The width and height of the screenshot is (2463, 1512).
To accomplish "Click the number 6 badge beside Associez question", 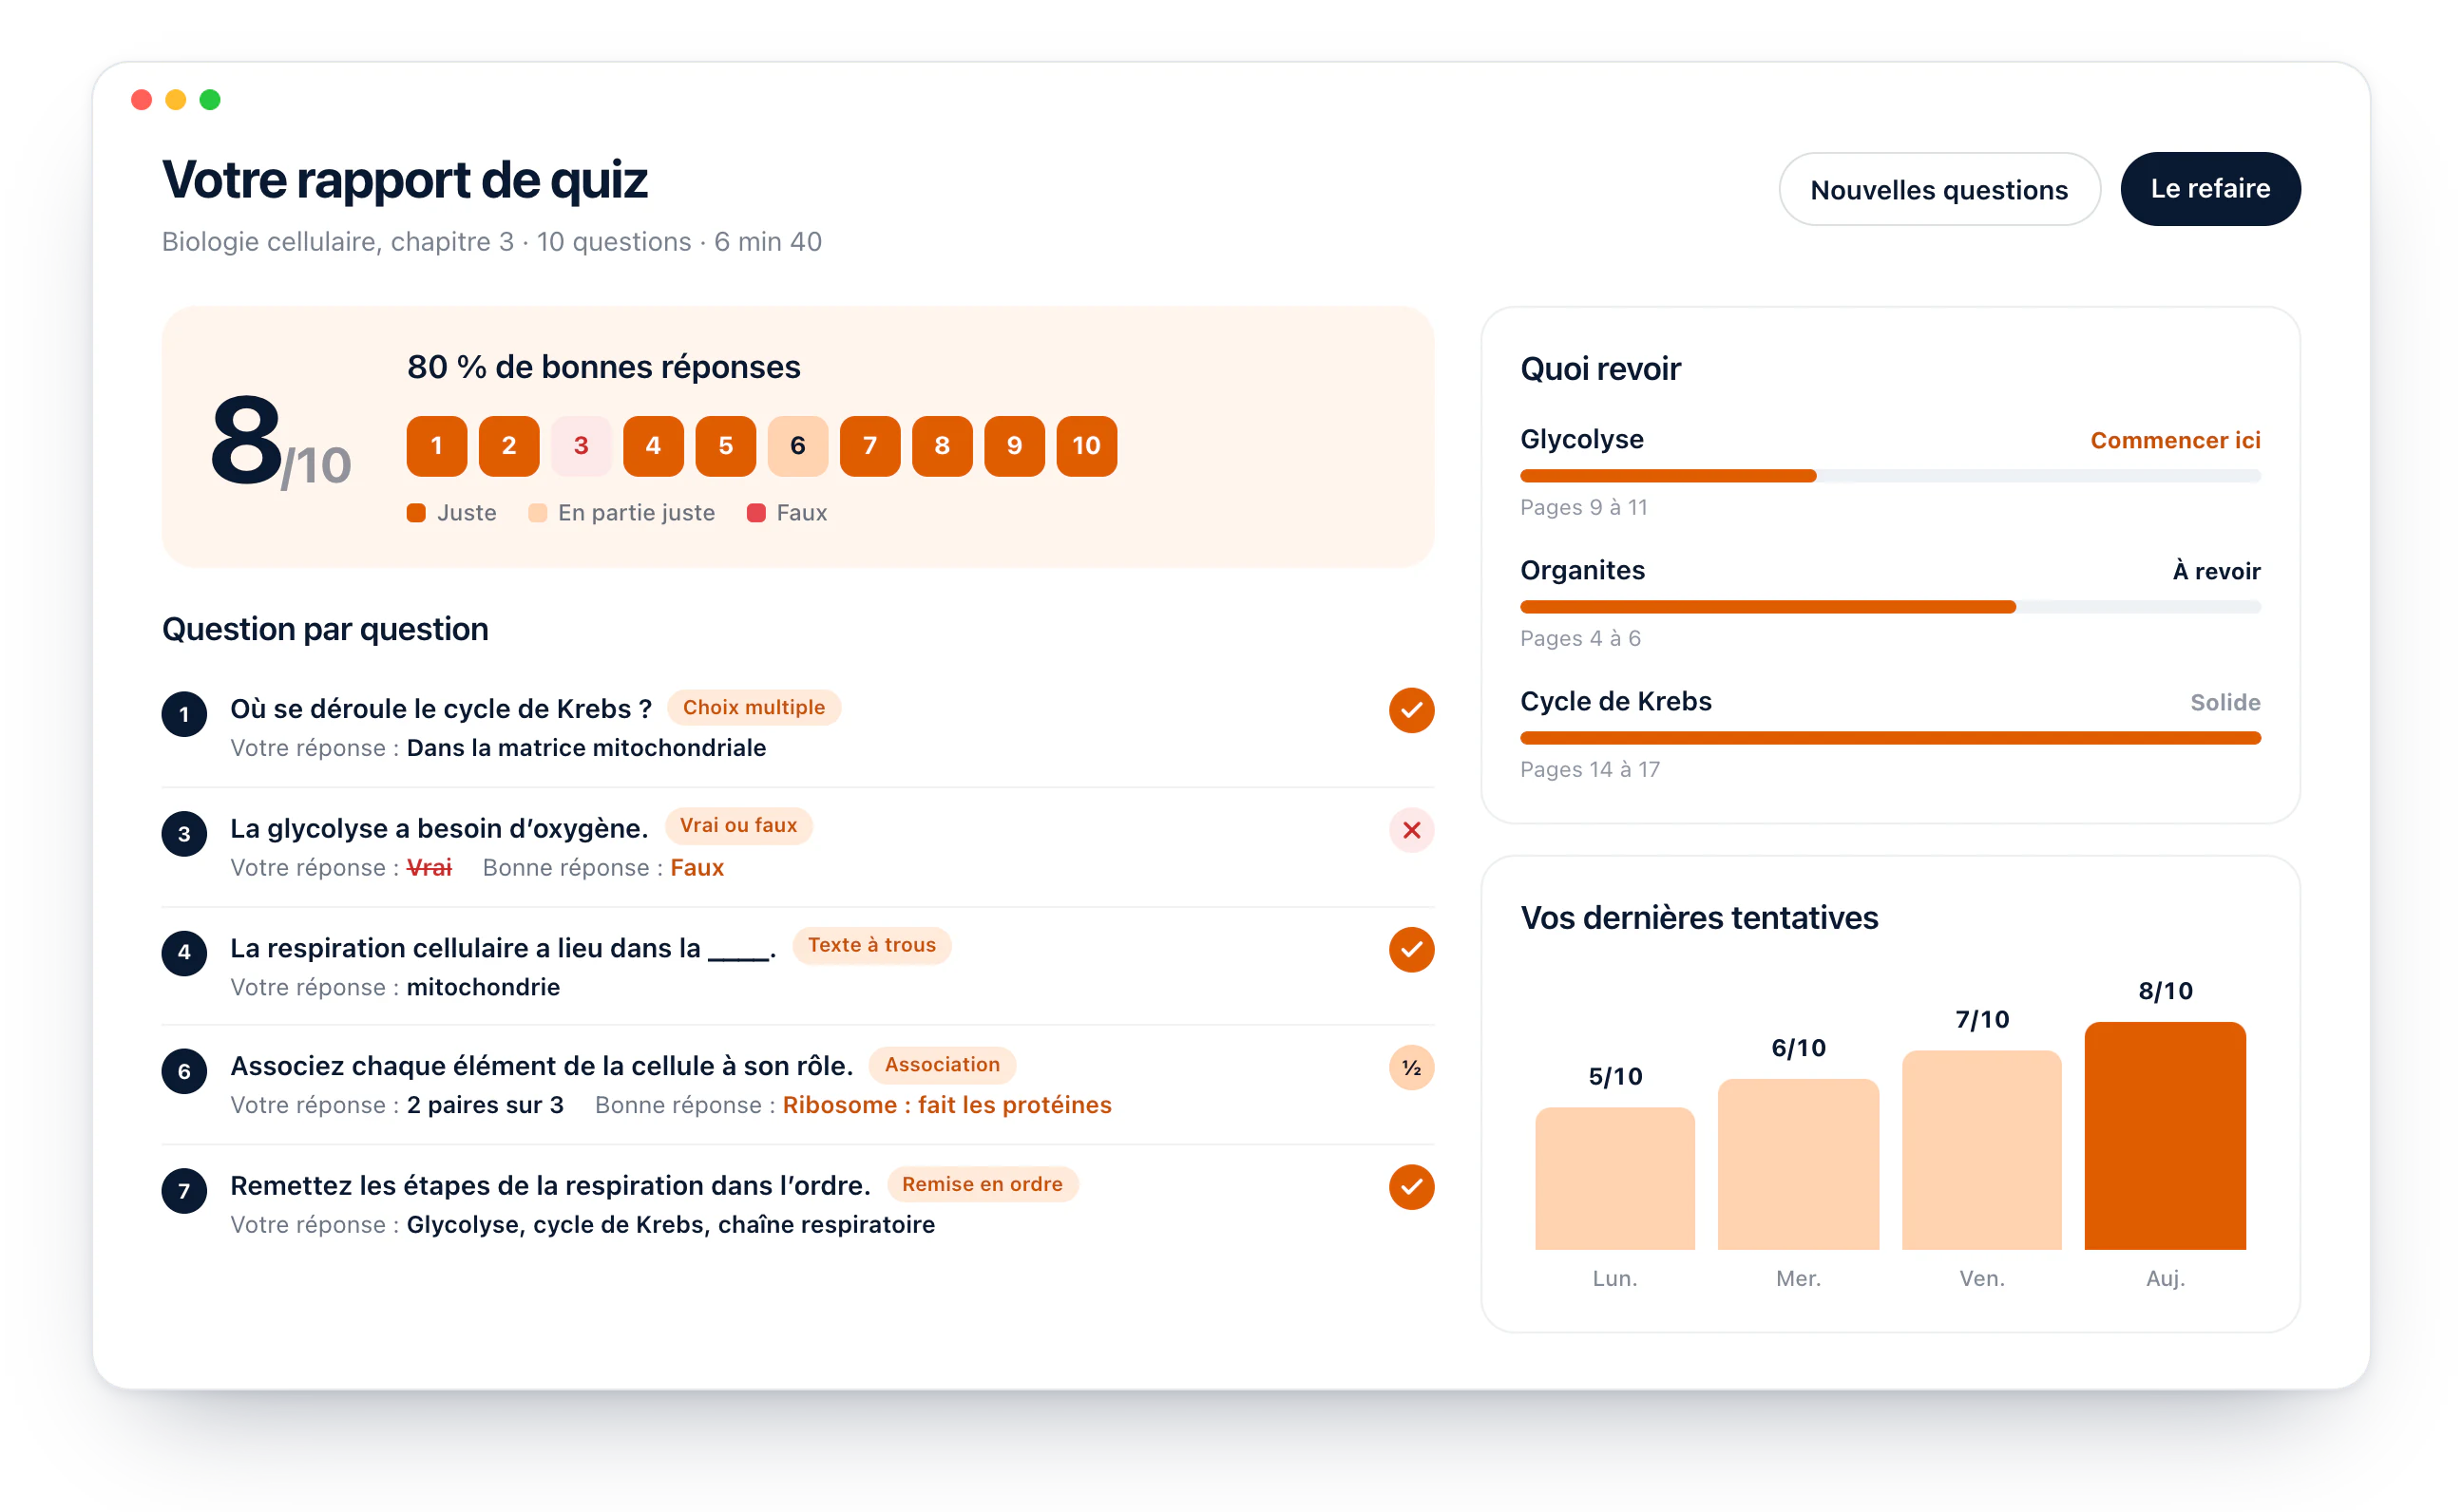I will (184, 1072).
